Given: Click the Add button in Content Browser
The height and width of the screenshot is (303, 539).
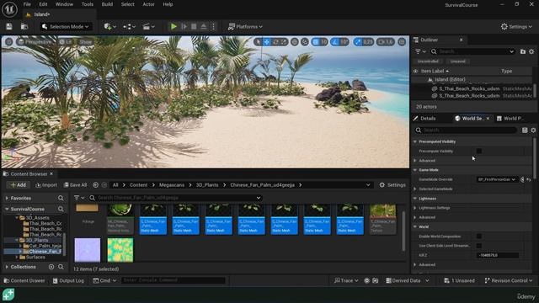Looking at the screenshot, I should click(19, 185).
